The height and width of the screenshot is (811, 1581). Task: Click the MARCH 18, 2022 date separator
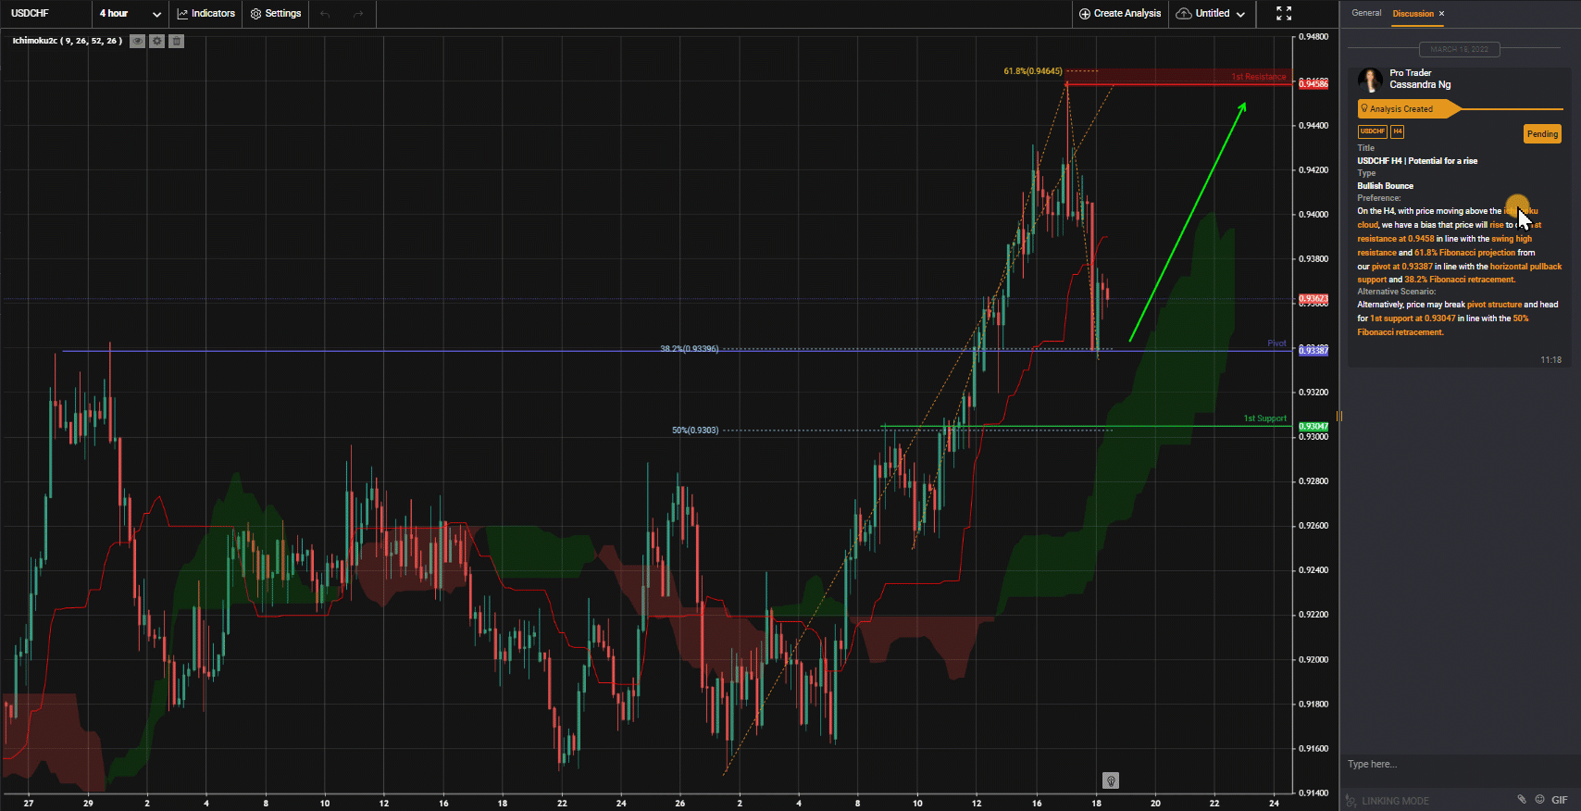[1460, 49]
